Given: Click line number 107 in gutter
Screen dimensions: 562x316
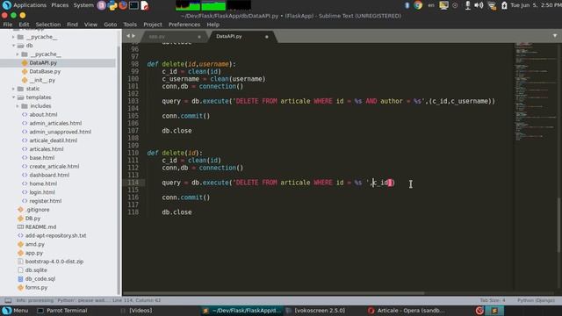Looking at the screenshot, I should 133,131.
